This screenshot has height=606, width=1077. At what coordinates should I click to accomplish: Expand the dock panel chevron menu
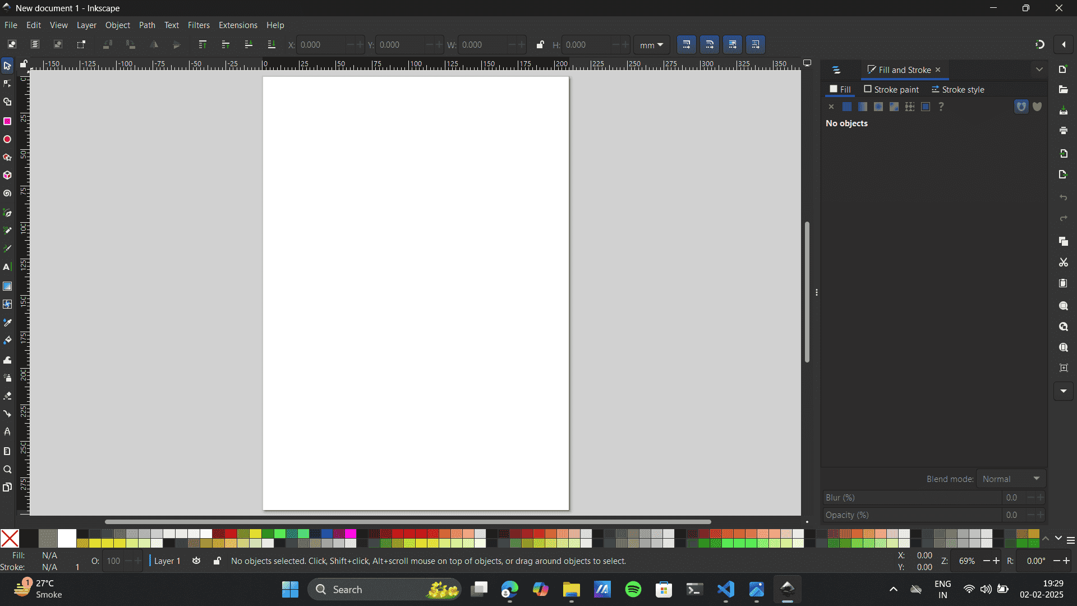click(1039, 70)
